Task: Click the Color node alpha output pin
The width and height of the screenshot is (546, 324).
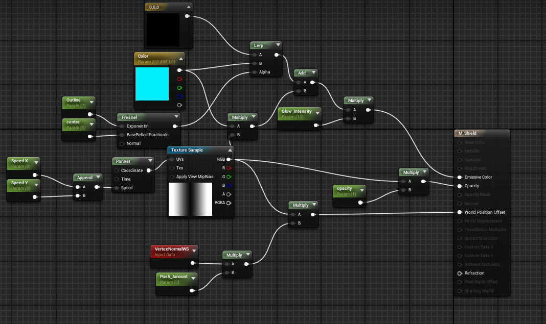Action: tap(179, 105)
